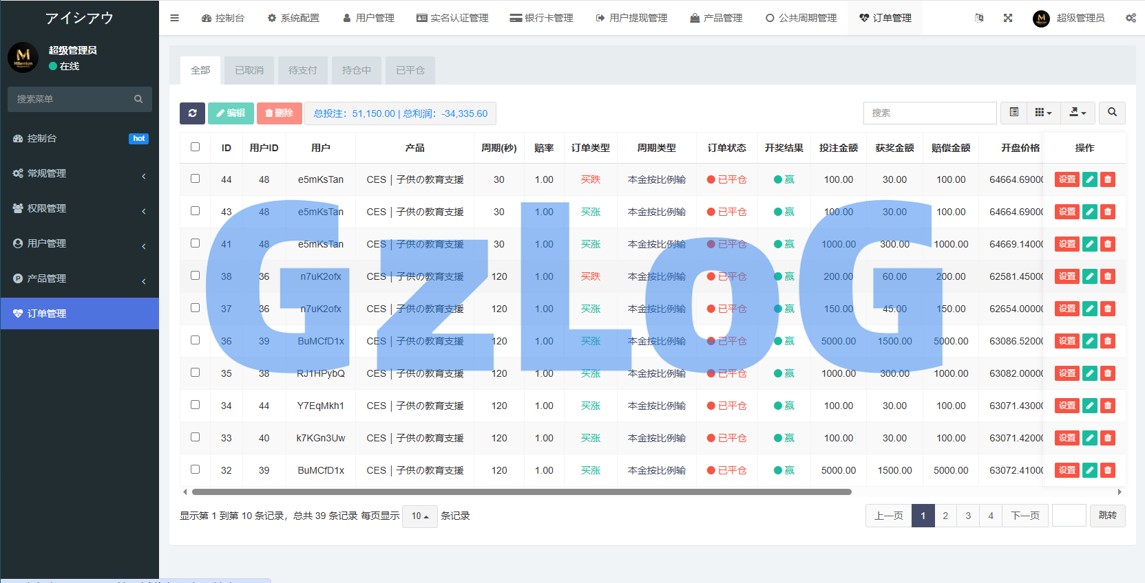Delete order 41 using the trash icon
Viewport: 1145px width, 583px height.
[x=1108, y=244]
